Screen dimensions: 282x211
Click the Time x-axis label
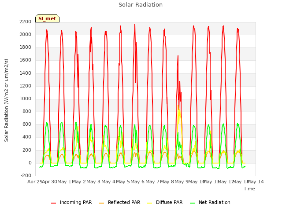(249, 189)
